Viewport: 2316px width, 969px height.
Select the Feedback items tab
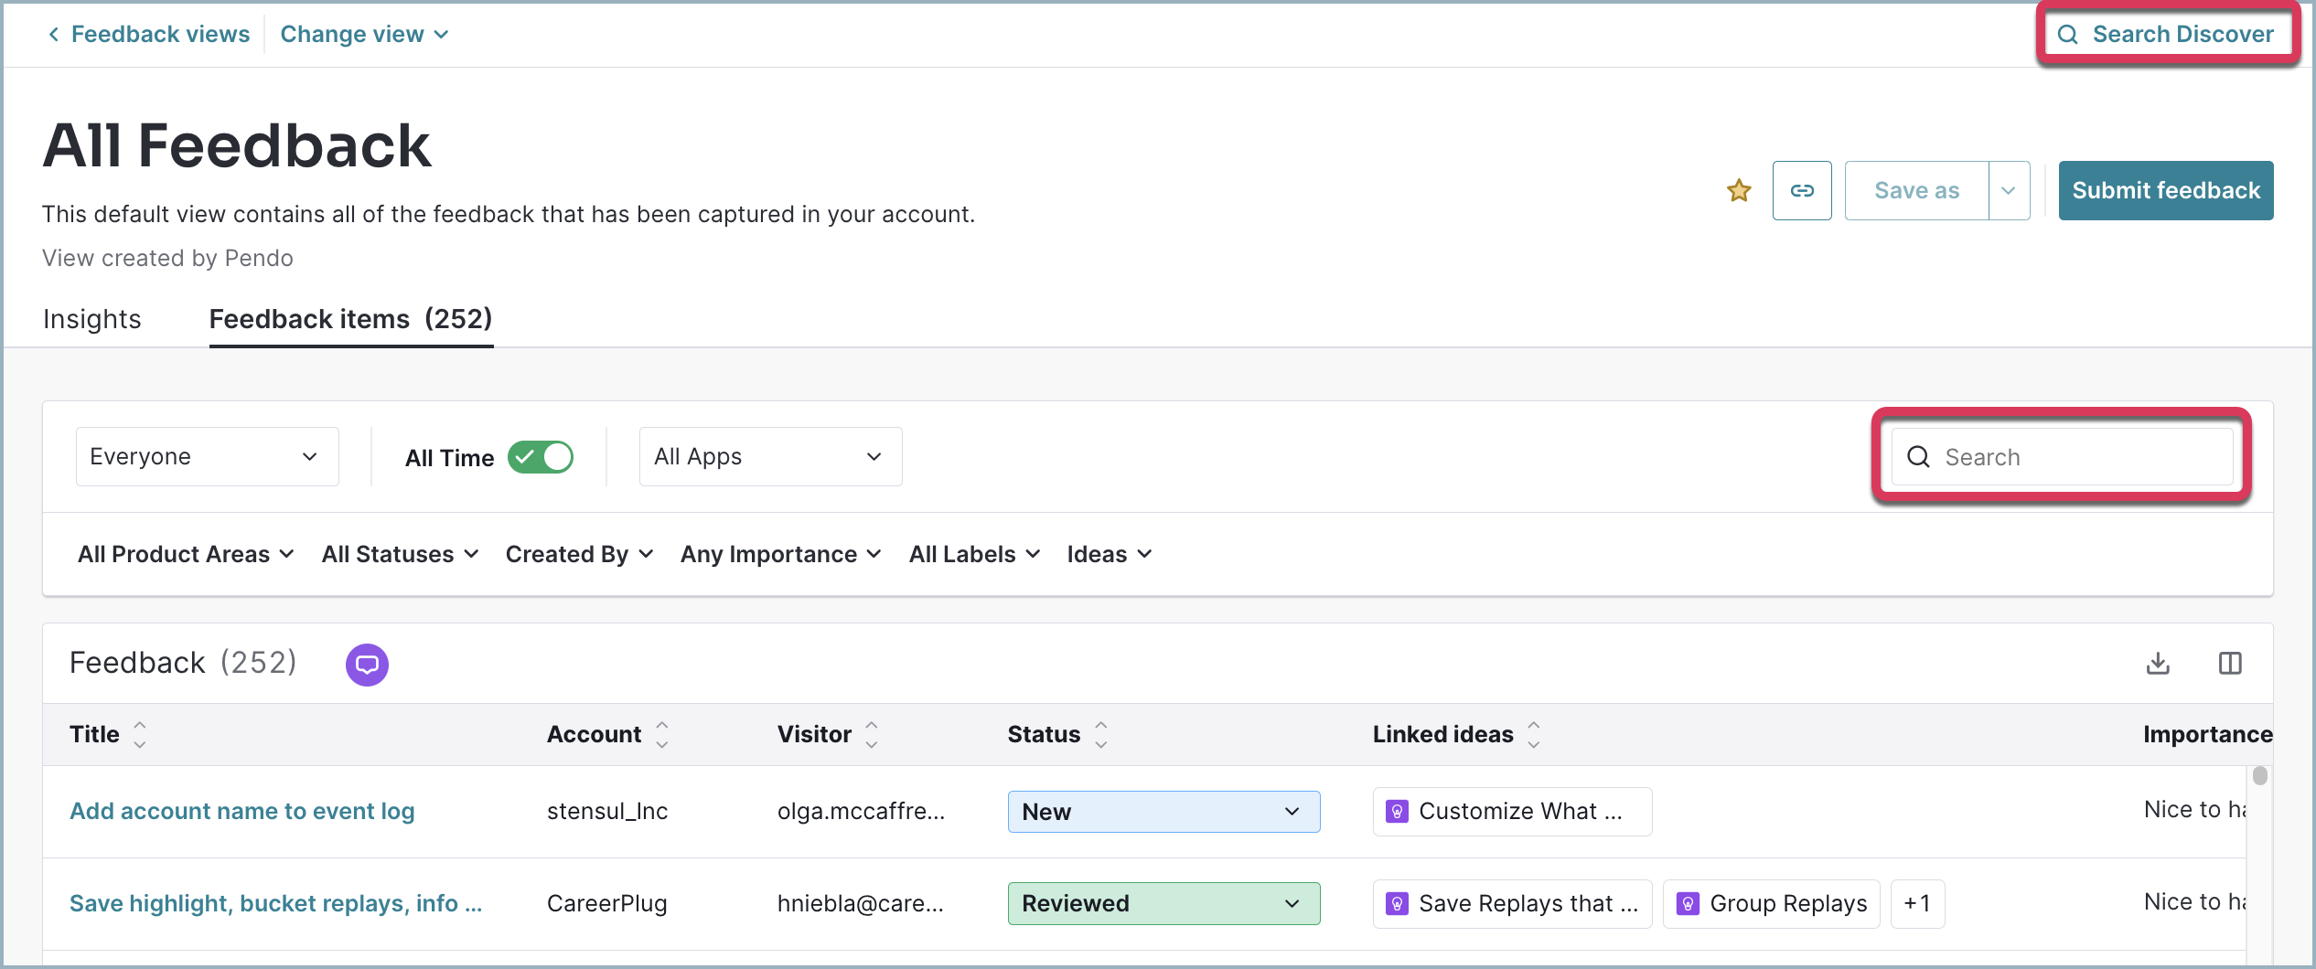[x=351, y=319]
